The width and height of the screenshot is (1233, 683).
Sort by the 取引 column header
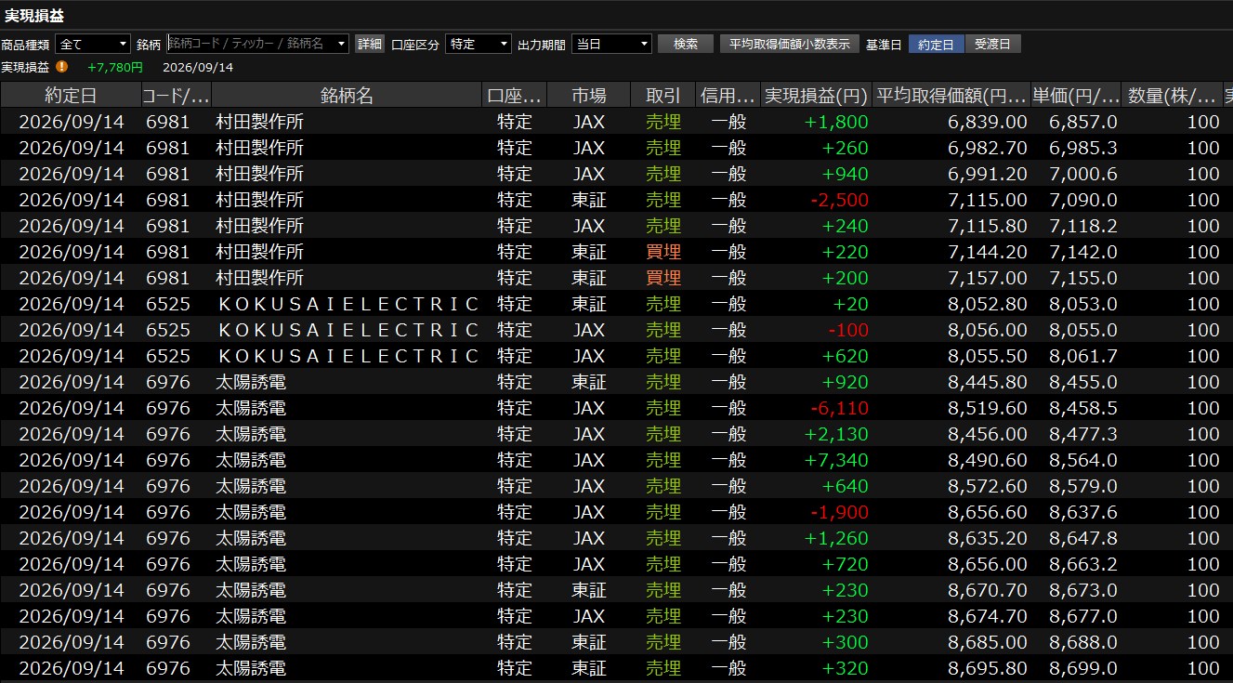coord(663,95)
